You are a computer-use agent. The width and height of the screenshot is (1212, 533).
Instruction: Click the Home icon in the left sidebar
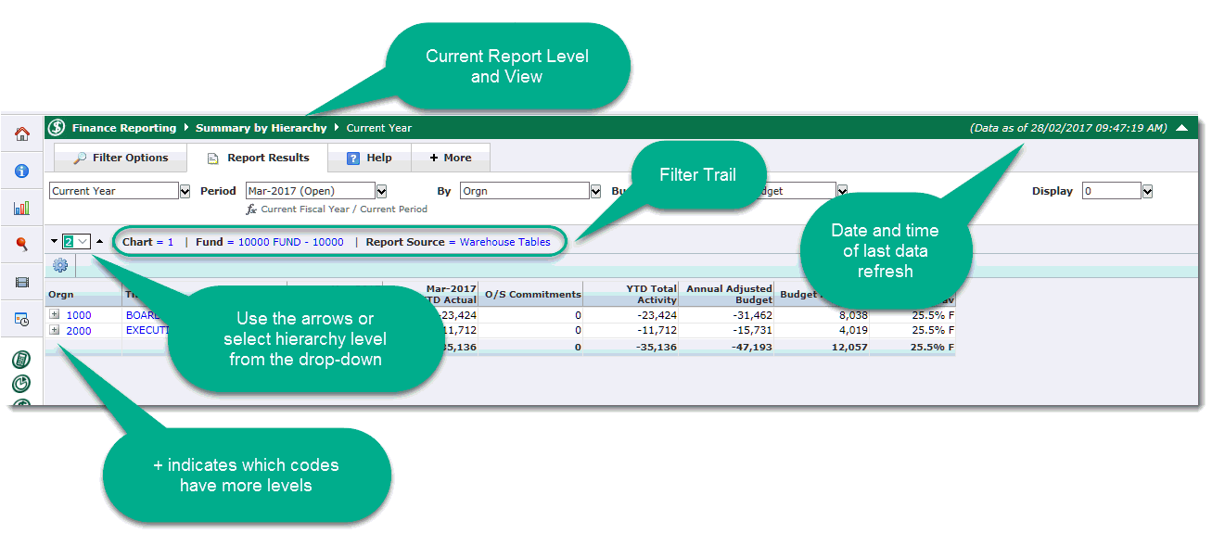pyautogui.click(x=22, y=134)
